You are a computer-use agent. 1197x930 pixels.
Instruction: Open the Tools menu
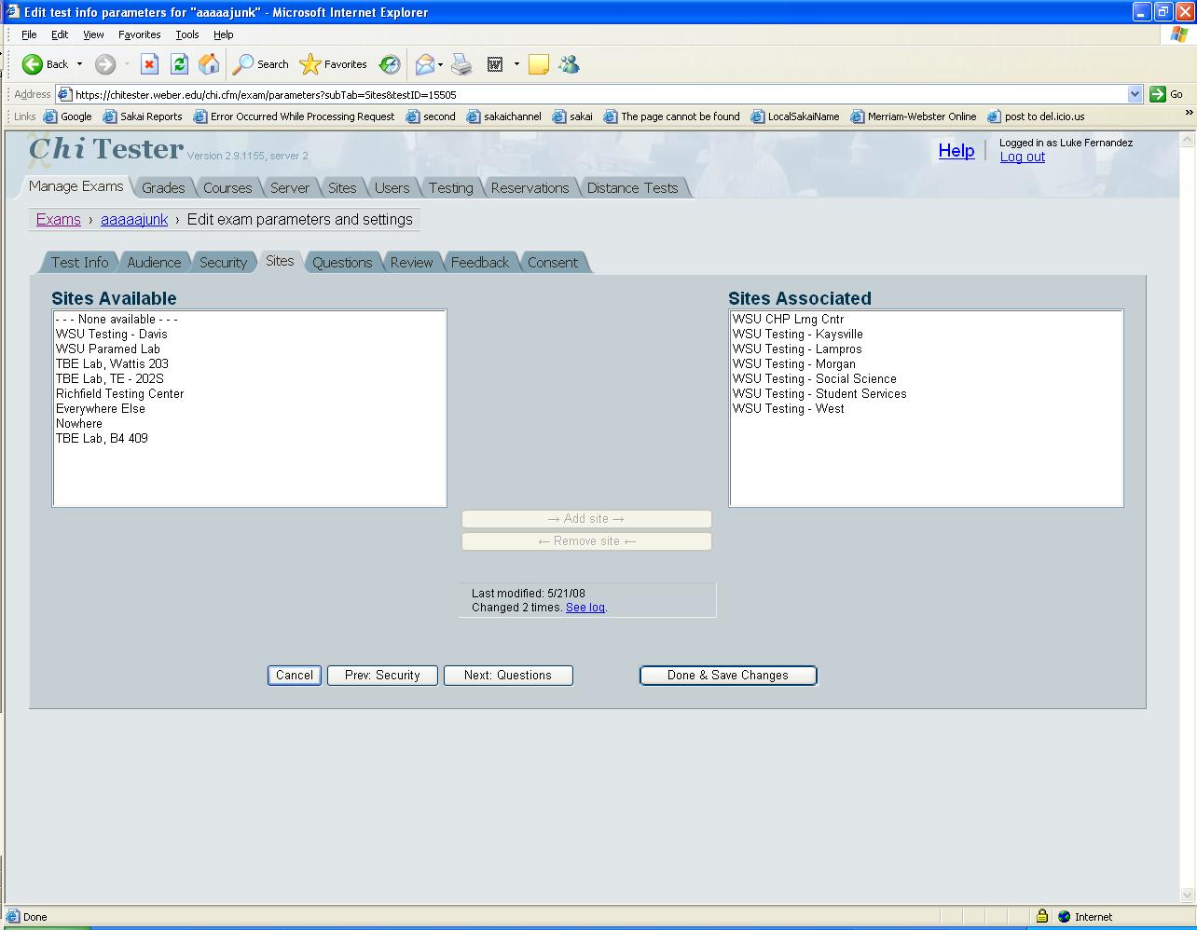click(x=187, y=34)
